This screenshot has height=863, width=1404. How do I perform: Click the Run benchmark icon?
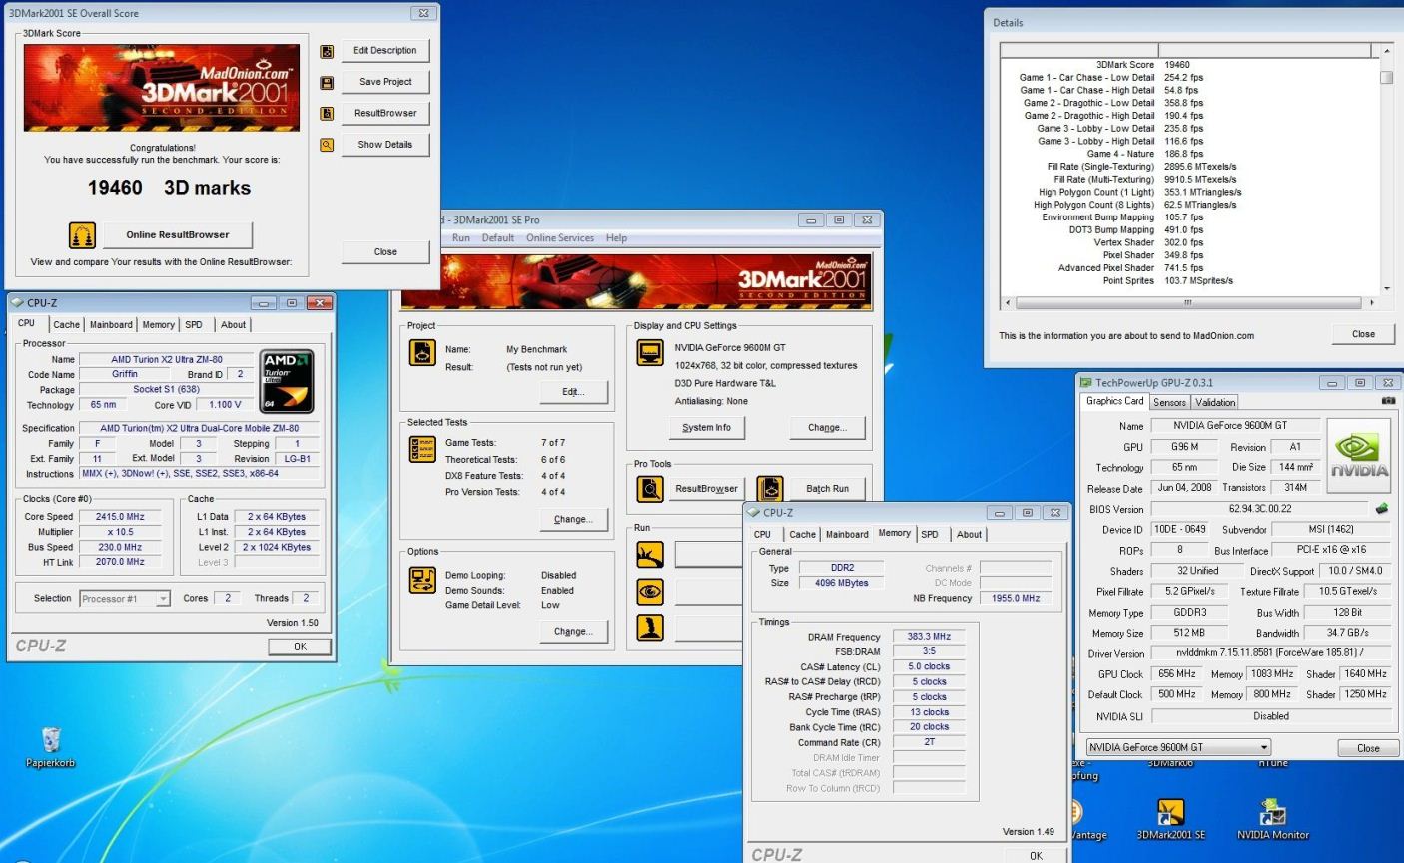(650, 555)
